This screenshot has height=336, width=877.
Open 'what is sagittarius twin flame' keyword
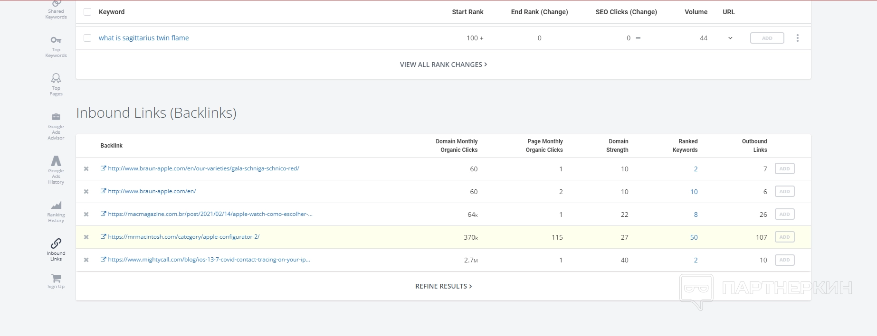coord(143,38)
